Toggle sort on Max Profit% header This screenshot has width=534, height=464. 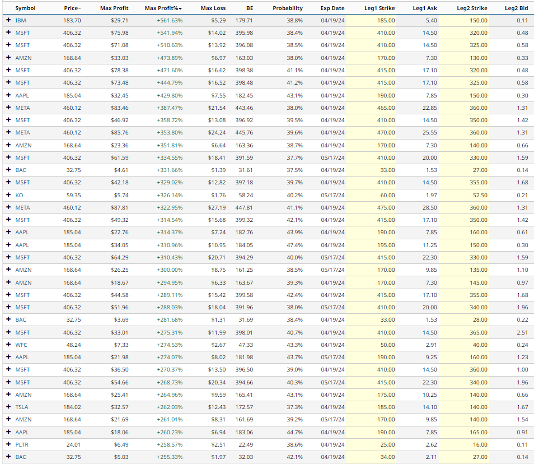click(x=163, y=8)
